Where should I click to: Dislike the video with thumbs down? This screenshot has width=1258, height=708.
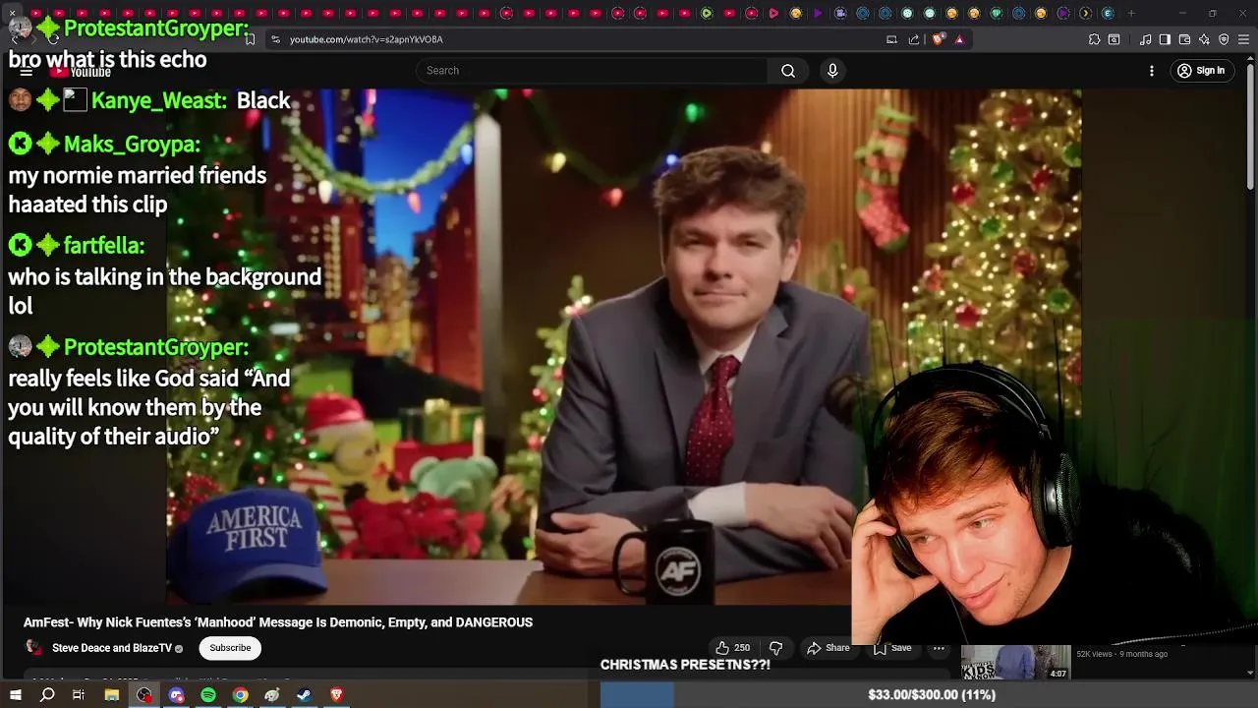click(775, 648)
